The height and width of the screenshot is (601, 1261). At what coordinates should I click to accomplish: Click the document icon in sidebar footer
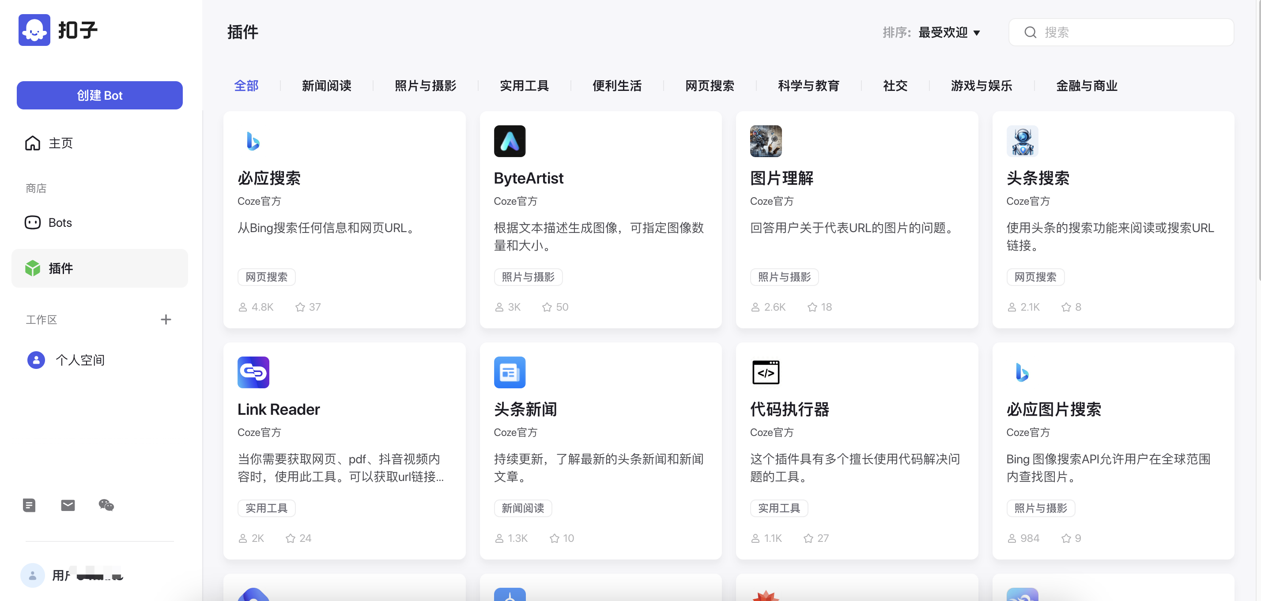[x=30, y=505]
